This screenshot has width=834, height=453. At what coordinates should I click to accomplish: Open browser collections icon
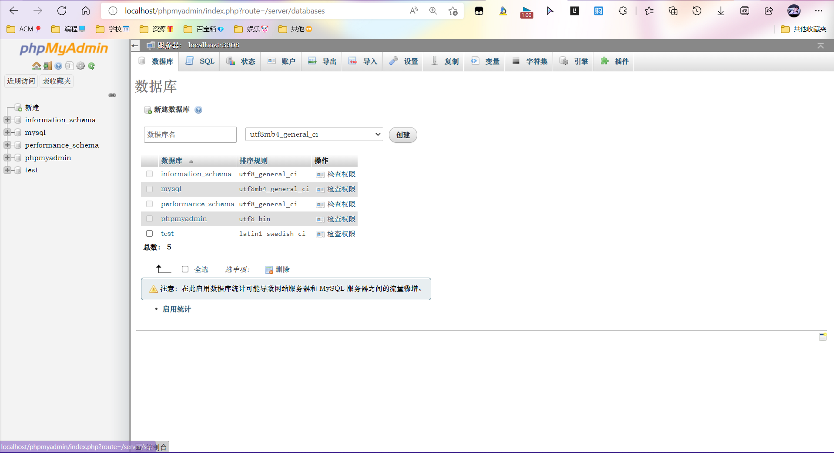tap(673, 11)
